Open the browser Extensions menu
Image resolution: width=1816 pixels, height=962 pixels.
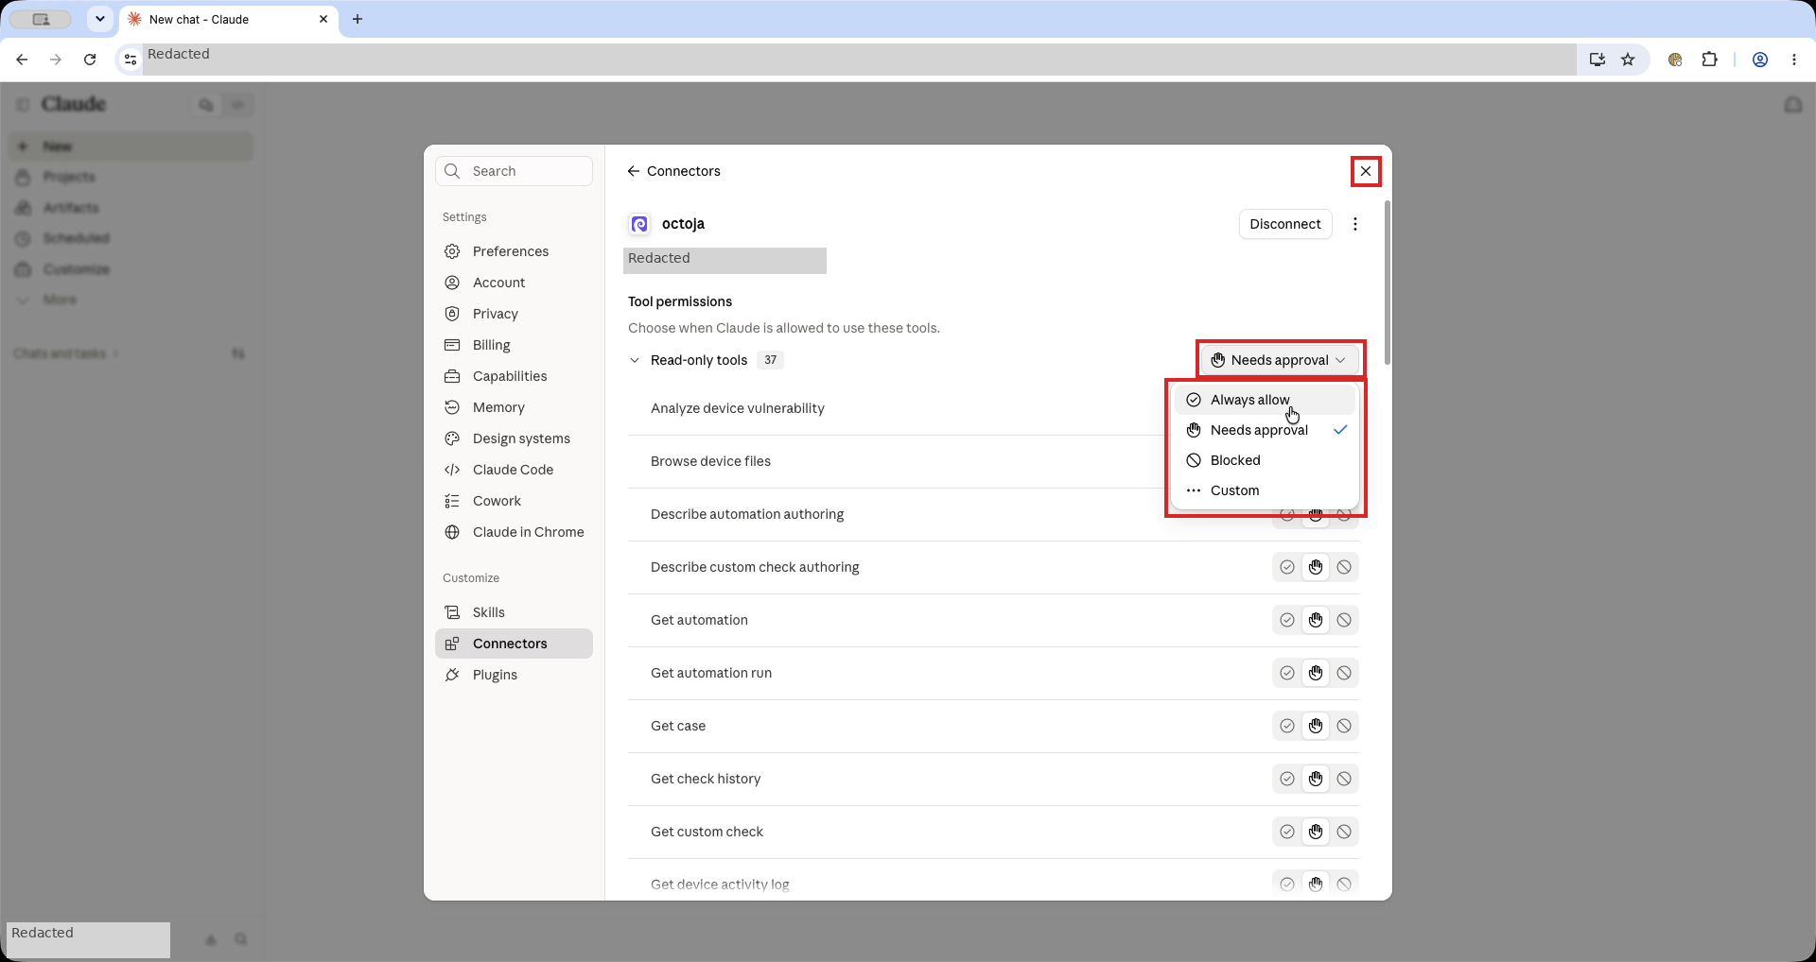tap(1709, 60)
